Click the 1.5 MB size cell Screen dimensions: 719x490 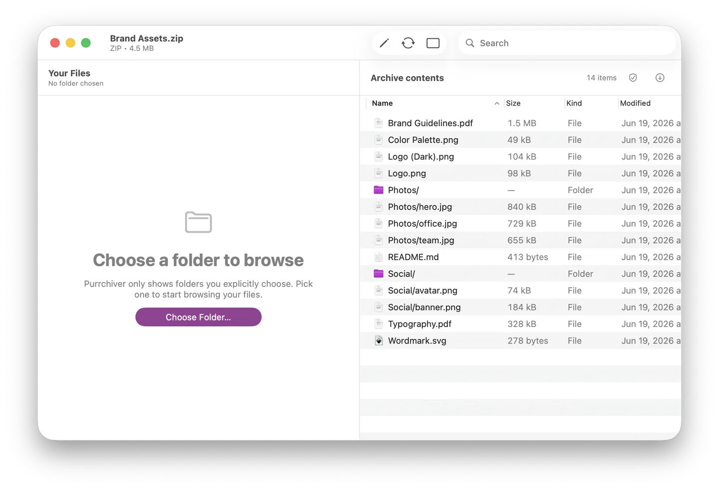pyautogui.click(x=522, y=123)
